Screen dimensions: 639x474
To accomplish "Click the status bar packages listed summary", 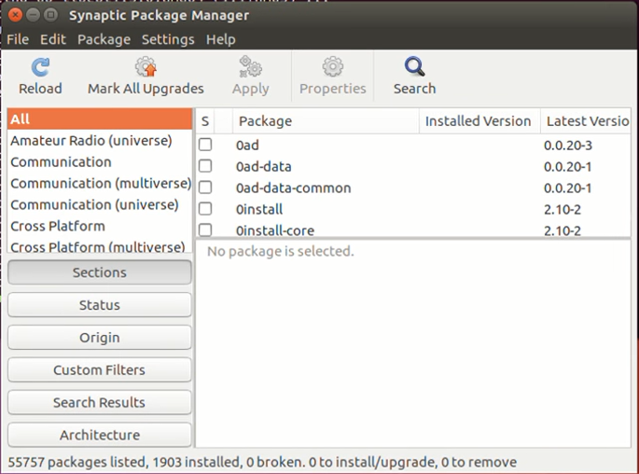I will coord(262,462).
